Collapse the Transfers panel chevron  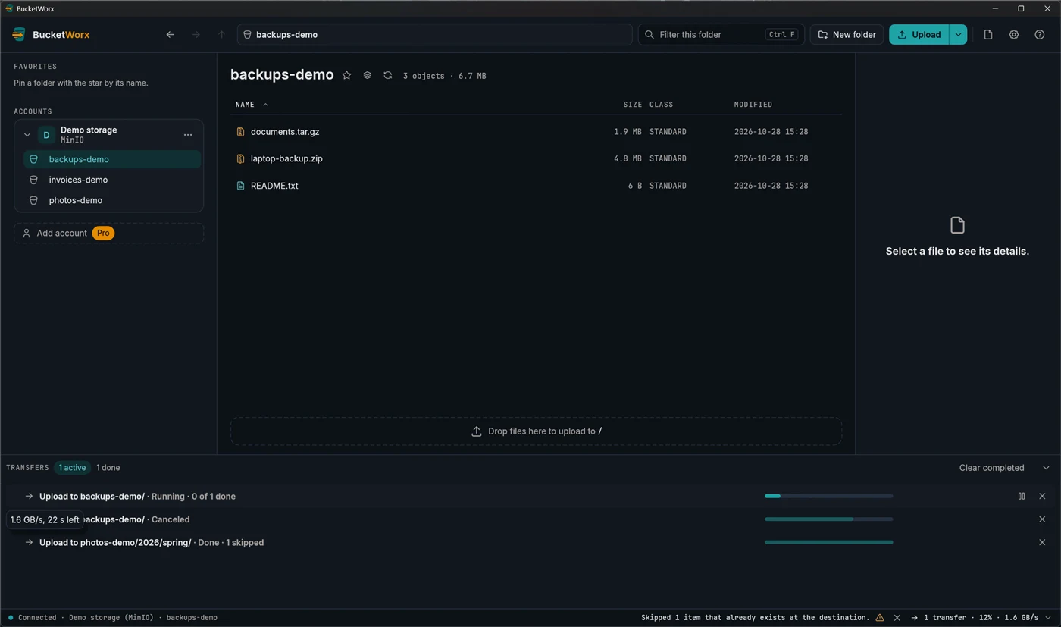pyautogui.click(x=1047, y=468)
